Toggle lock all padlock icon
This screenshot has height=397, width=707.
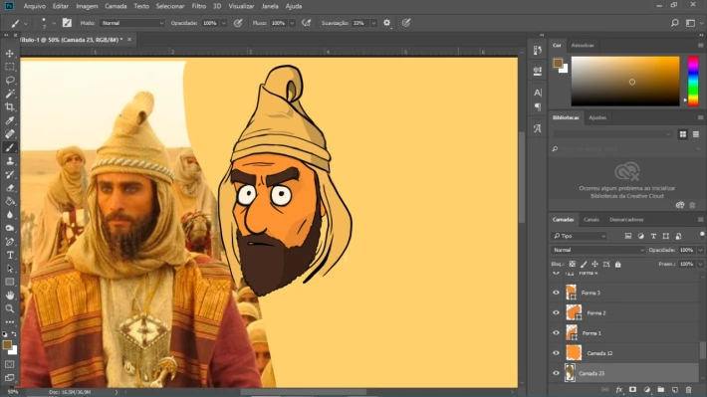coord(618,264)
